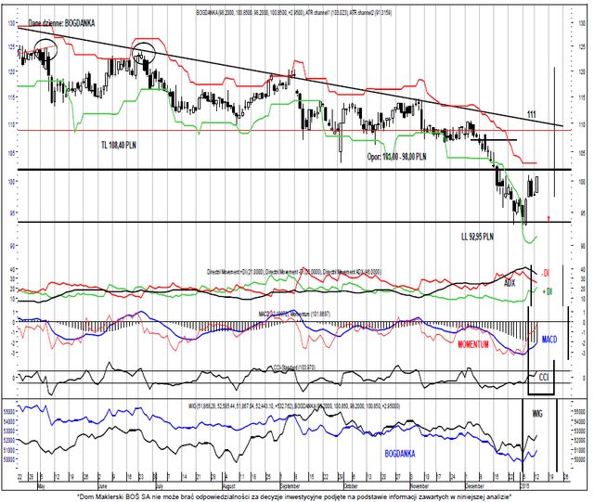Click the 'WIG' label in bottom panel
Screen dimensions: 594x502
tap(537, 413)
